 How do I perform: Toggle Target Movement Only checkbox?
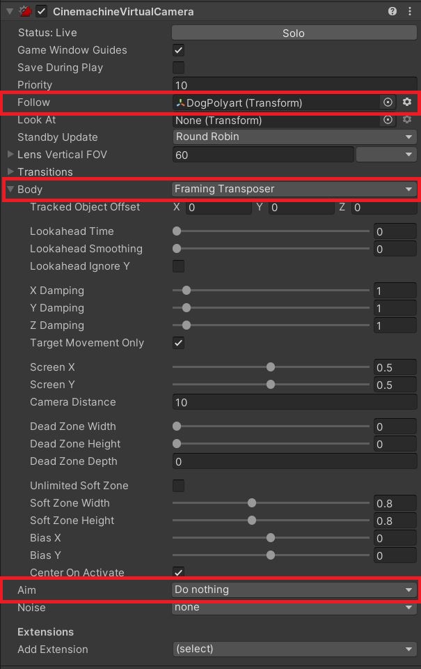[179, 343]
